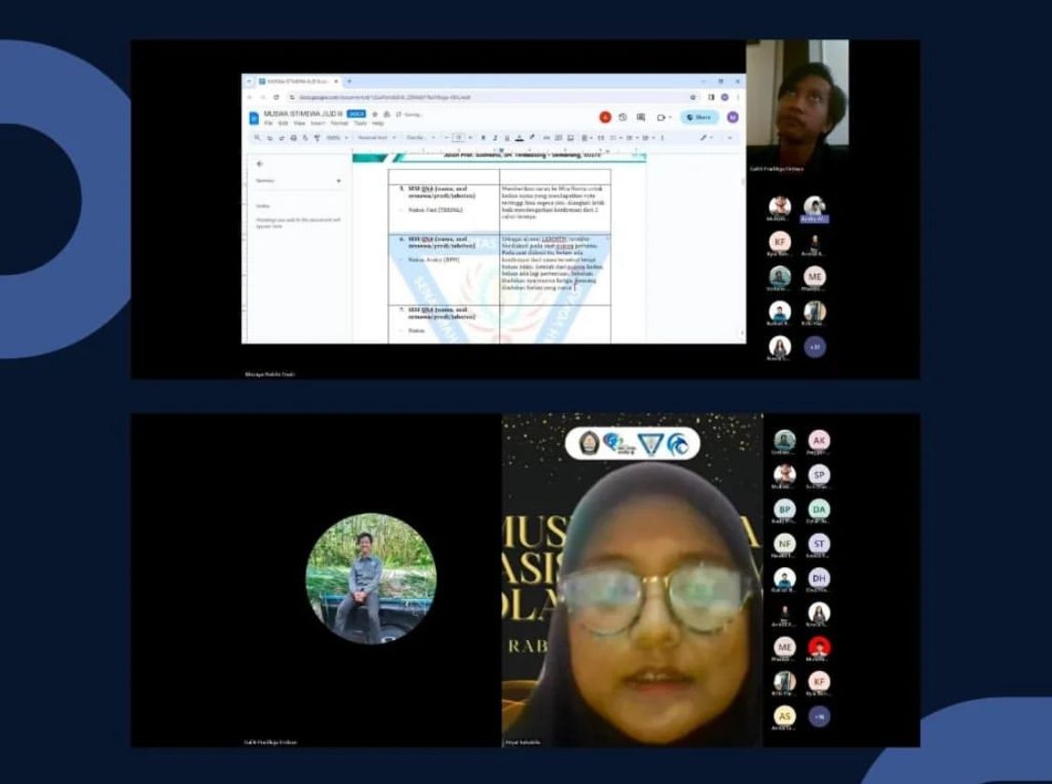Open the View menu in Docs
Image resolution: width=1052 pixels, height=784 pixels.
pos(299,123)
